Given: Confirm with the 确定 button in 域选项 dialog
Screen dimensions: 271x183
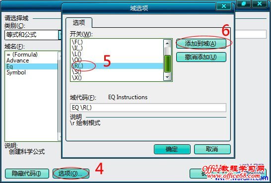Looking at the screenshot, I should click(x=172, y=149).
